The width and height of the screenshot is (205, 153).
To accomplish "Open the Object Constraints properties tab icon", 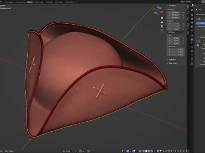I will point(192,51).
